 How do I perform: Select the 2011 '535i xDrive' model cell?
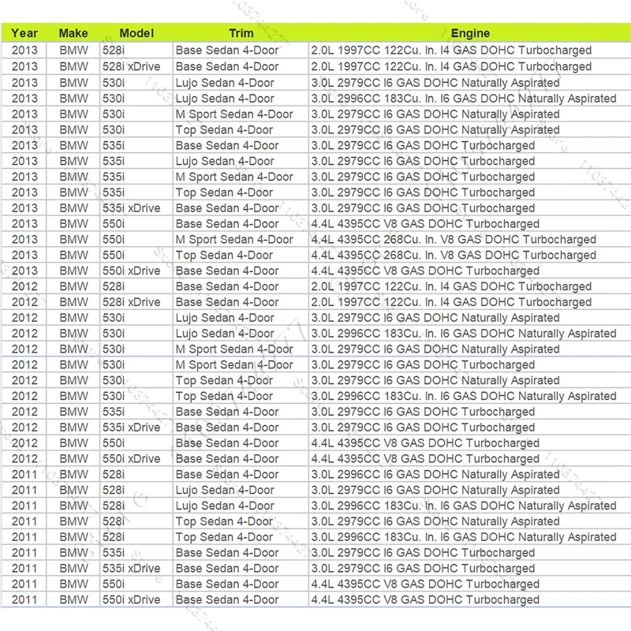tap(136, 568)
